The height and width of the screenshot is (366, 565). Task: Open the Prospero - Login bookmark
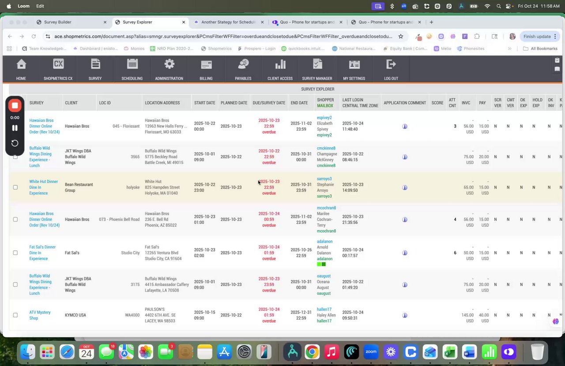click(x=256, y=49)
